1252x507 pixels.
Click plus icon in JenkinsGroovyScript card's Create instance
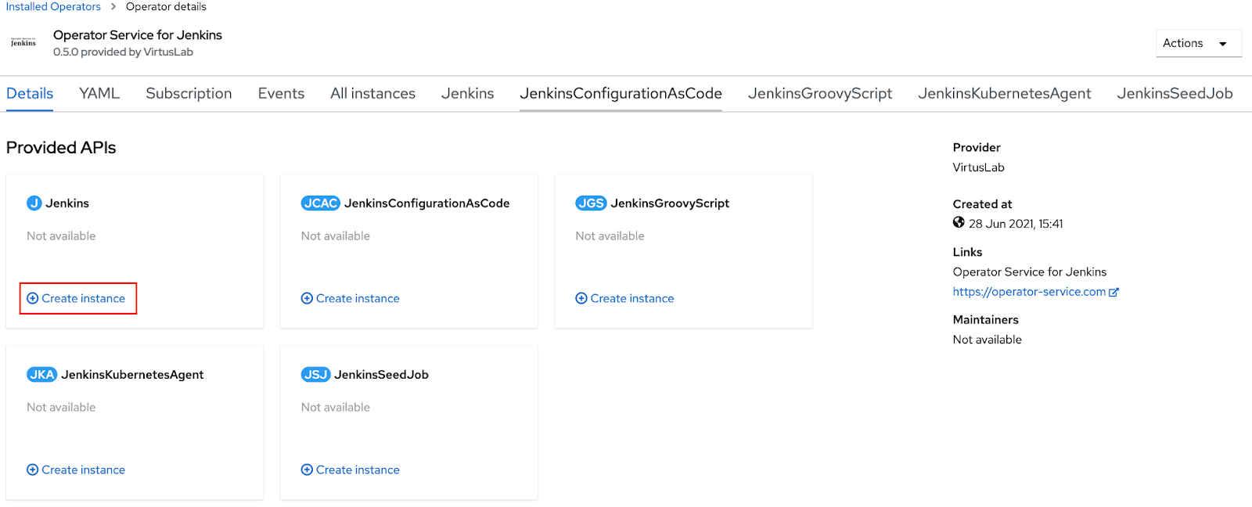581,298
